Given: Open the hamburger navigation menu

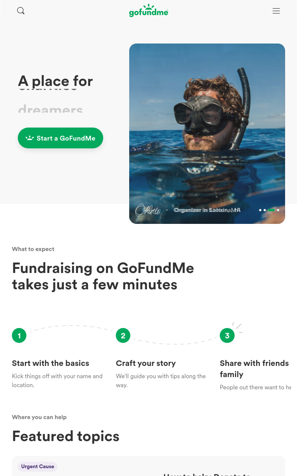Looking at the screenshot, I should pyautogui.click(x=276, y=11).
